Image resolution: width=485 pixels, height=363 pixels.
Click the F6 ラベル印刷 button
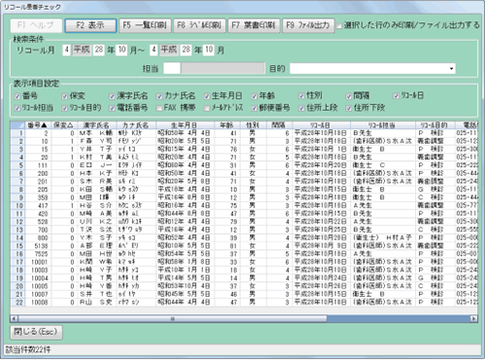(x=199, y=25)
